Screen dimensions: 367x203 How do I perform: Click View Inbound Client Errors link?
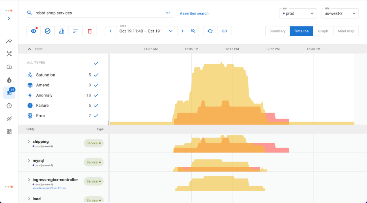pos(49,188)
